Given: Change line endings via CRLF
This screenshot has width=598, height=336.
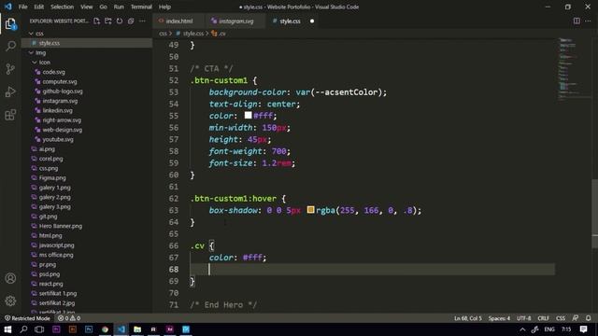Looking at the screenshot, I should coord(544,318).
